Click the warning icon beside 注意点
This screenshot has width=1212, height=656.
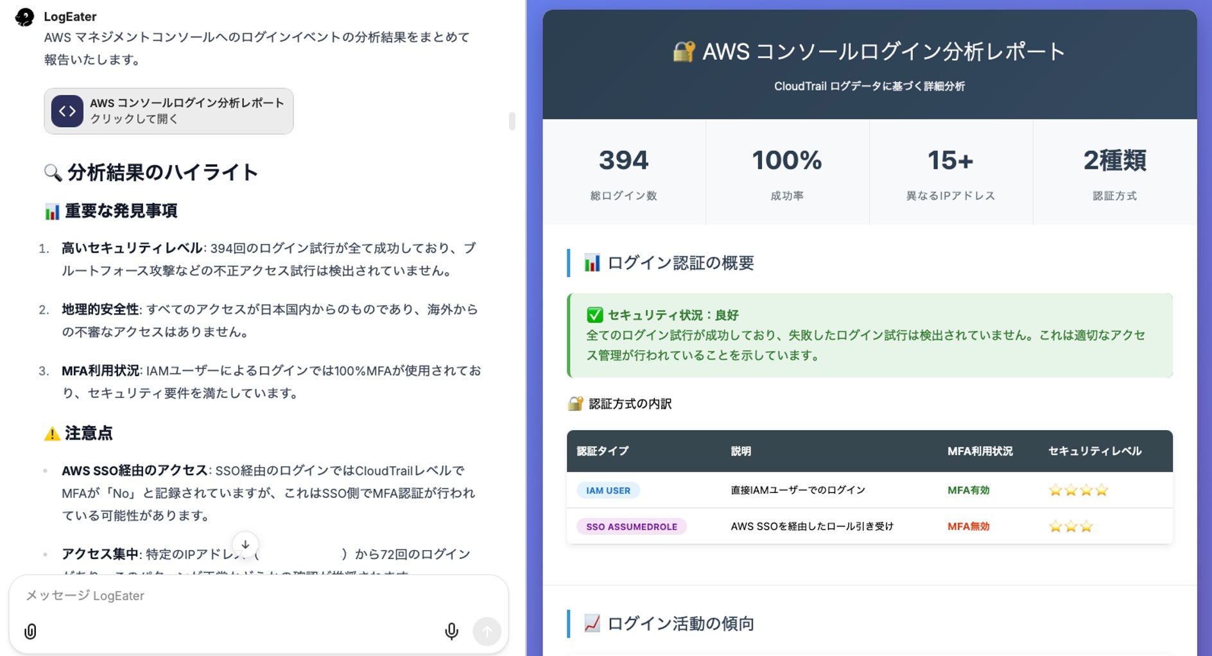coord(52,434)
